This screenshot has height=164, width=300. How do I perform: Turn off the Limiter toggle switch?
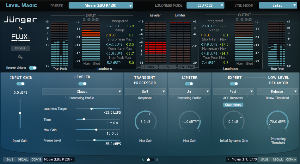[189, 84]
